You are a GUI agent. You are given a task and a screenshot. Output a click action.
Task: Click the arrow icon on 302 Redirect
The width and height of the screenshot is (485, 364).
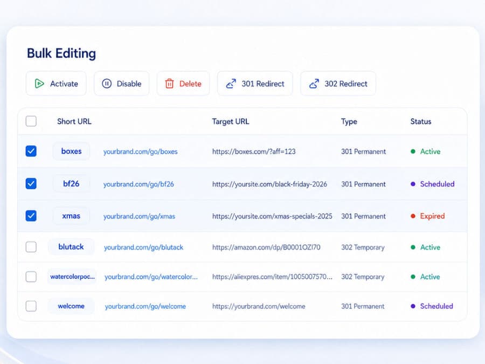pyautogui.click(x=314, y=84)
